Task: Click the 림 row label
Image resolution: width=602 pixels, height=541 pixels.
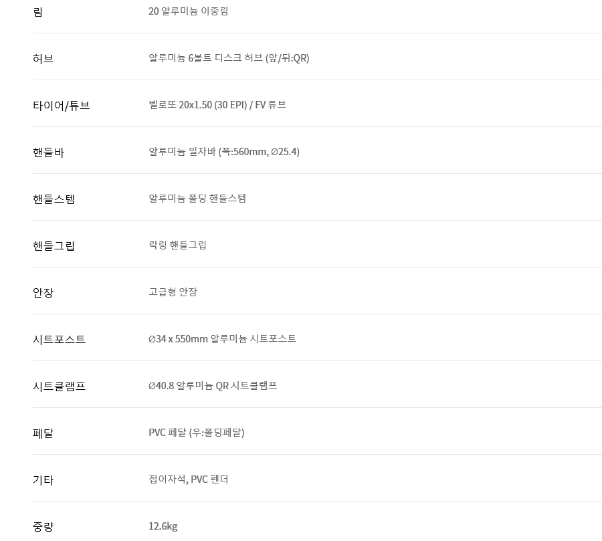Action: pyautogui.click(x=37, y=12)
